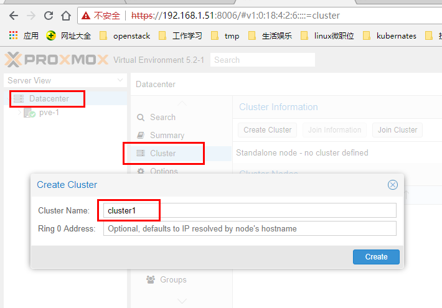Go back with the browser back arrow
Image resolution: width=442 pixels, height=308 pixels.
tap(14, 16)
